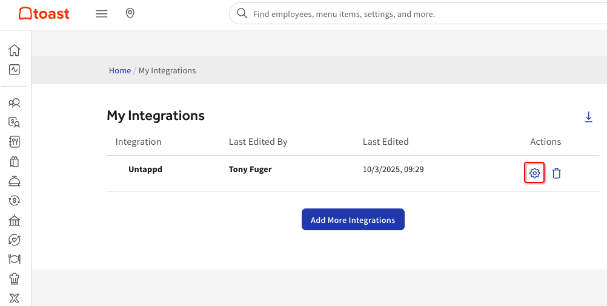Open the bank building sidebar icon
Image resolution: width=607 pixels, height=306 pixels.
click(15, 220)
